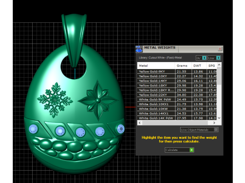Click the 13.86 DWT value

click(x=198, y=72)
